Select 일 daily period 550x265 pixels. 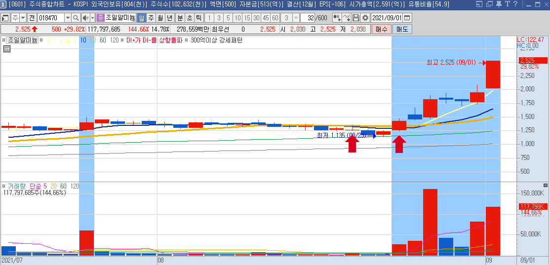141,18
